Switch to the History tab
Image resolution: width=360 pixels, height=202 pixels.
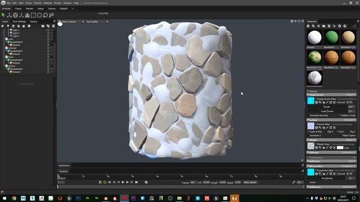[34, 21]
